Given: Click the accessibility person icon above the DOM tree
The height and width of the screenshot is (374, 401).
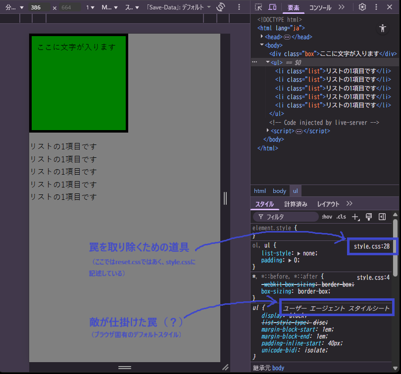Looking at the screenshot, I should [382, 28].
